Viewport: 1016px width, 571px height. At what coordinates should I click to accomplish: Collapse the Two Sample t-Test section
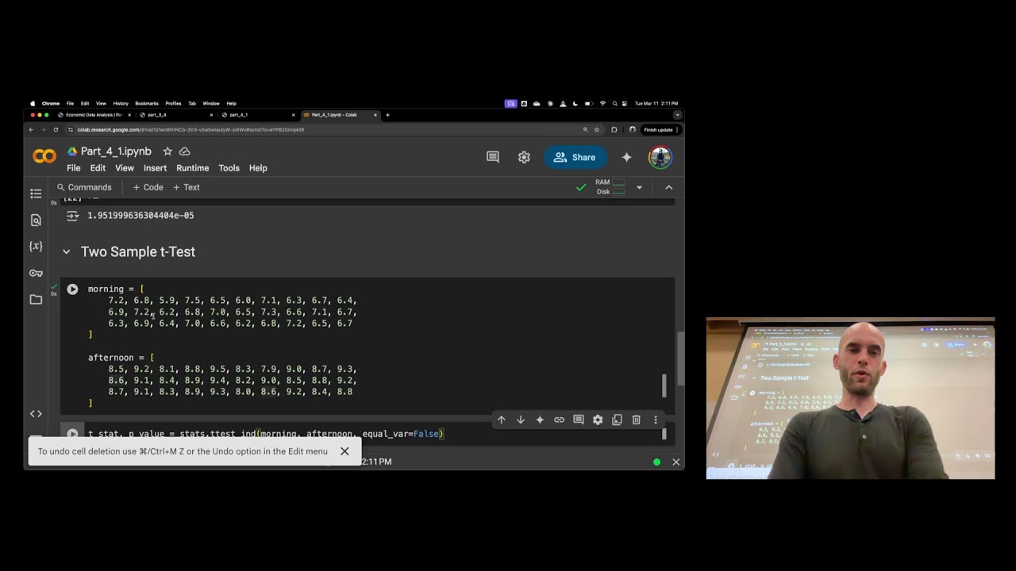pos(66,251)
